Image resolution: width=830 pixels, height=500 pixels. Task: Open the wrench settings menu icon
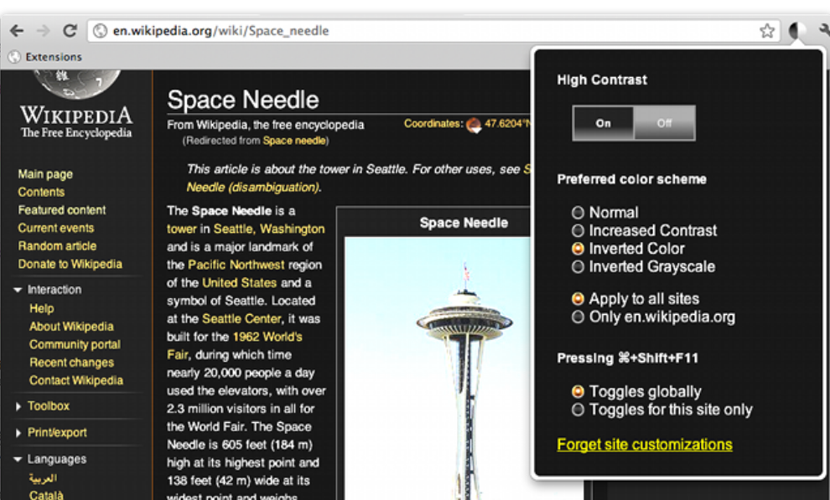click(x=823, y=31)
